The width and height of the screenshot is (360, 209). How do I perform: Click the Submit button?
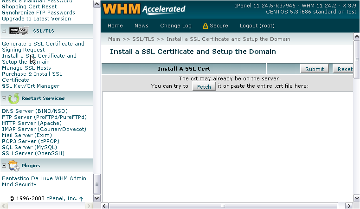click(x=315, y=69)
